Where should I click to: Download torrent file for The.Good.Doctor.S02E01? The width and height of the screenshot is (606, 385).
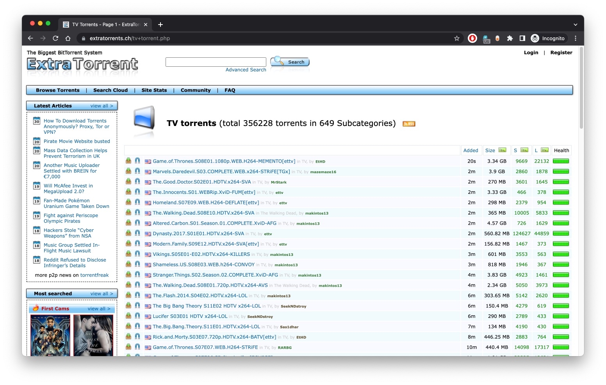tap(128, 181)
